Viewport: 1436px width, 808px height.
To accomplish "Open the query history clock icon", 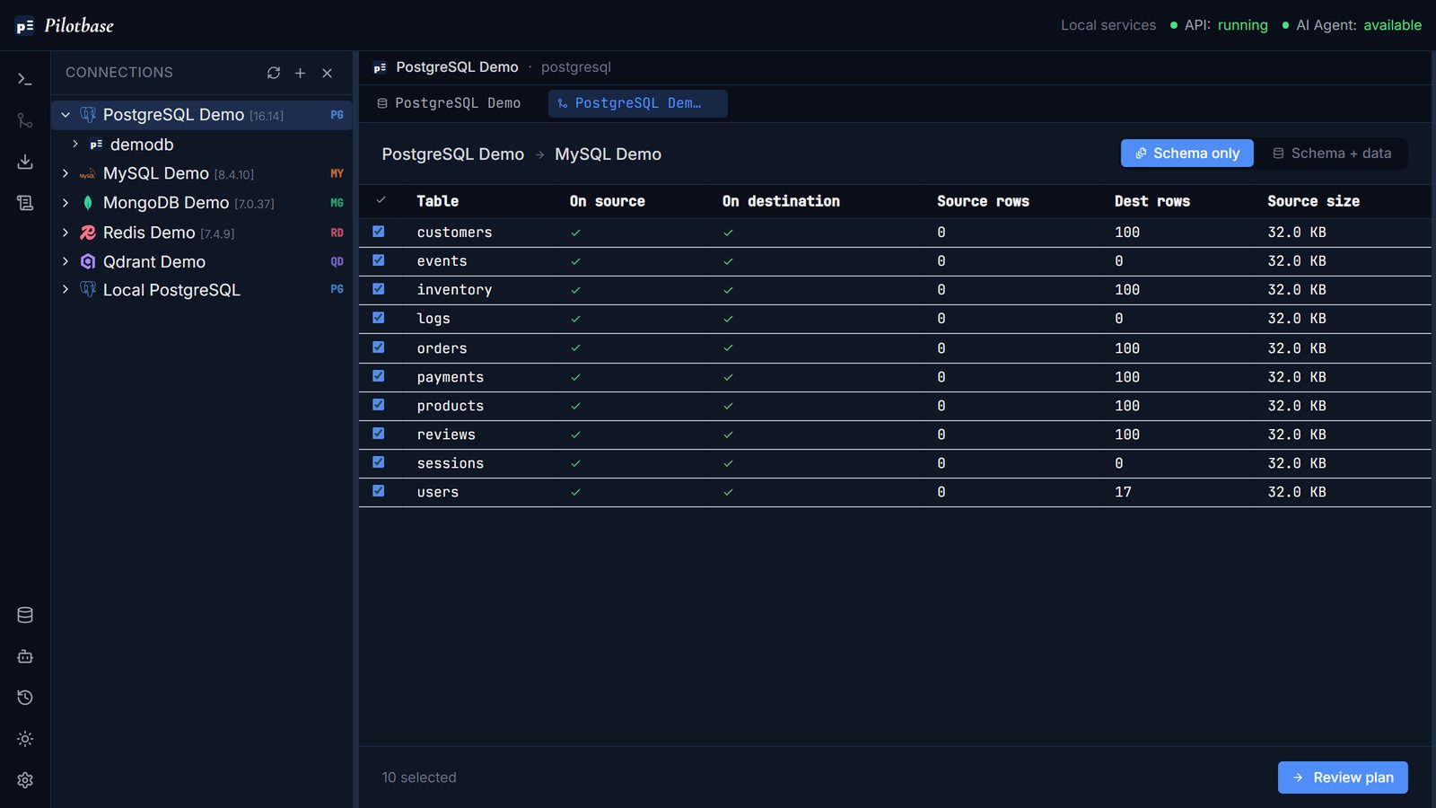I will [x=25, y=698].
